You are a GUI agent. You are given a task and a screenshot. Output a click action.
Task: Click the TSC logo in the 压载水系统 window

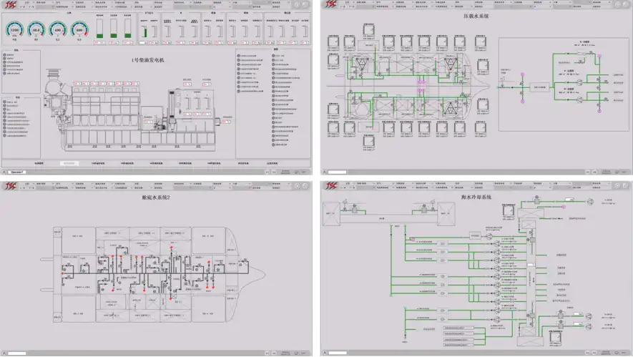pyautogui.click(x=331, y=6)
